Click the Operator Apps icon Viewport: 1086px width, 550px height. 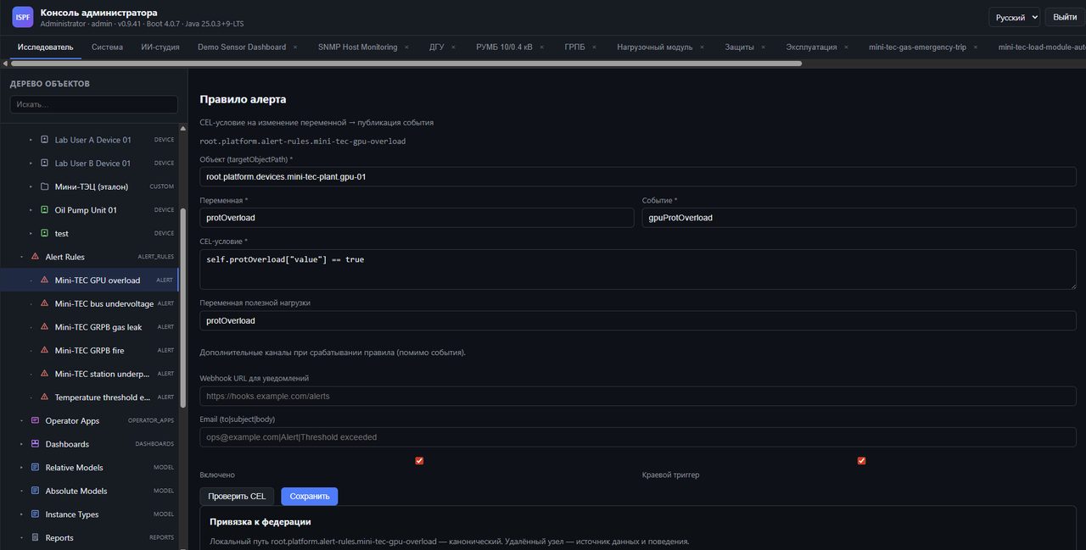[35, 420]
